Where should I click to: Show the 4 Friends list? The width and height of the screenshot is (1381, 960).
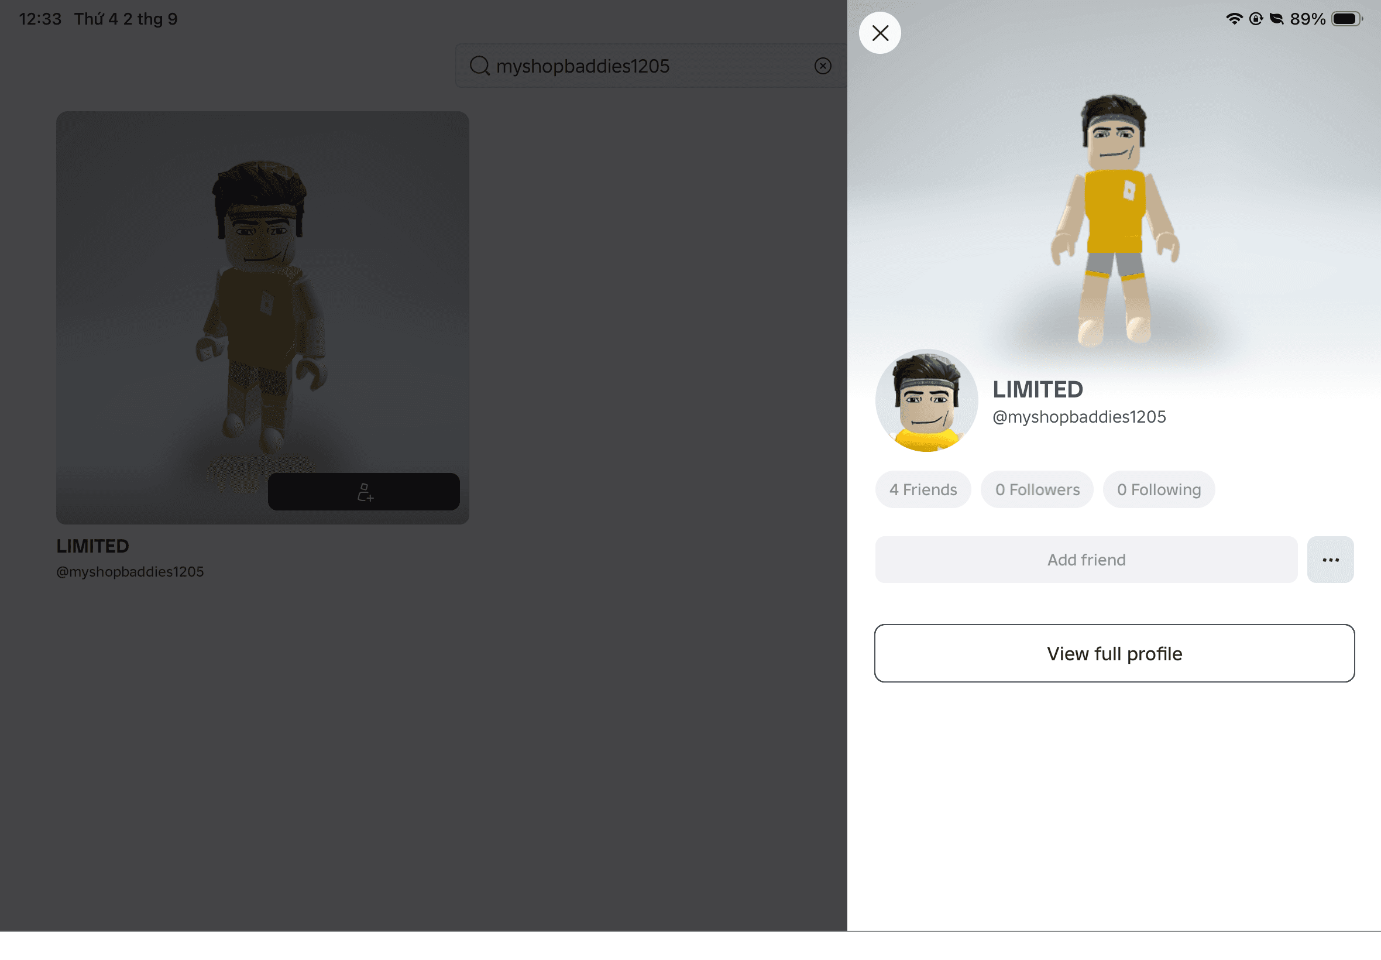pos(923,489)
